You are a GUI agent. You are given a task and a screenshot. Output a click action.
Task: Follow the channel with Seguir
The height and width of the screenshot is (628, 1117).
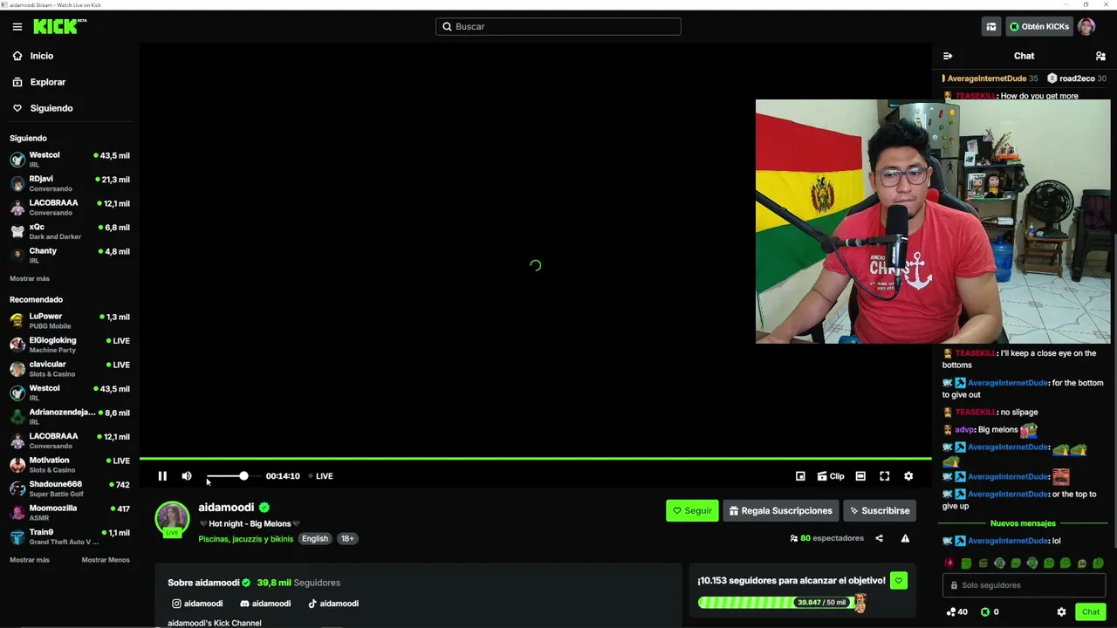tap(692, 511)
